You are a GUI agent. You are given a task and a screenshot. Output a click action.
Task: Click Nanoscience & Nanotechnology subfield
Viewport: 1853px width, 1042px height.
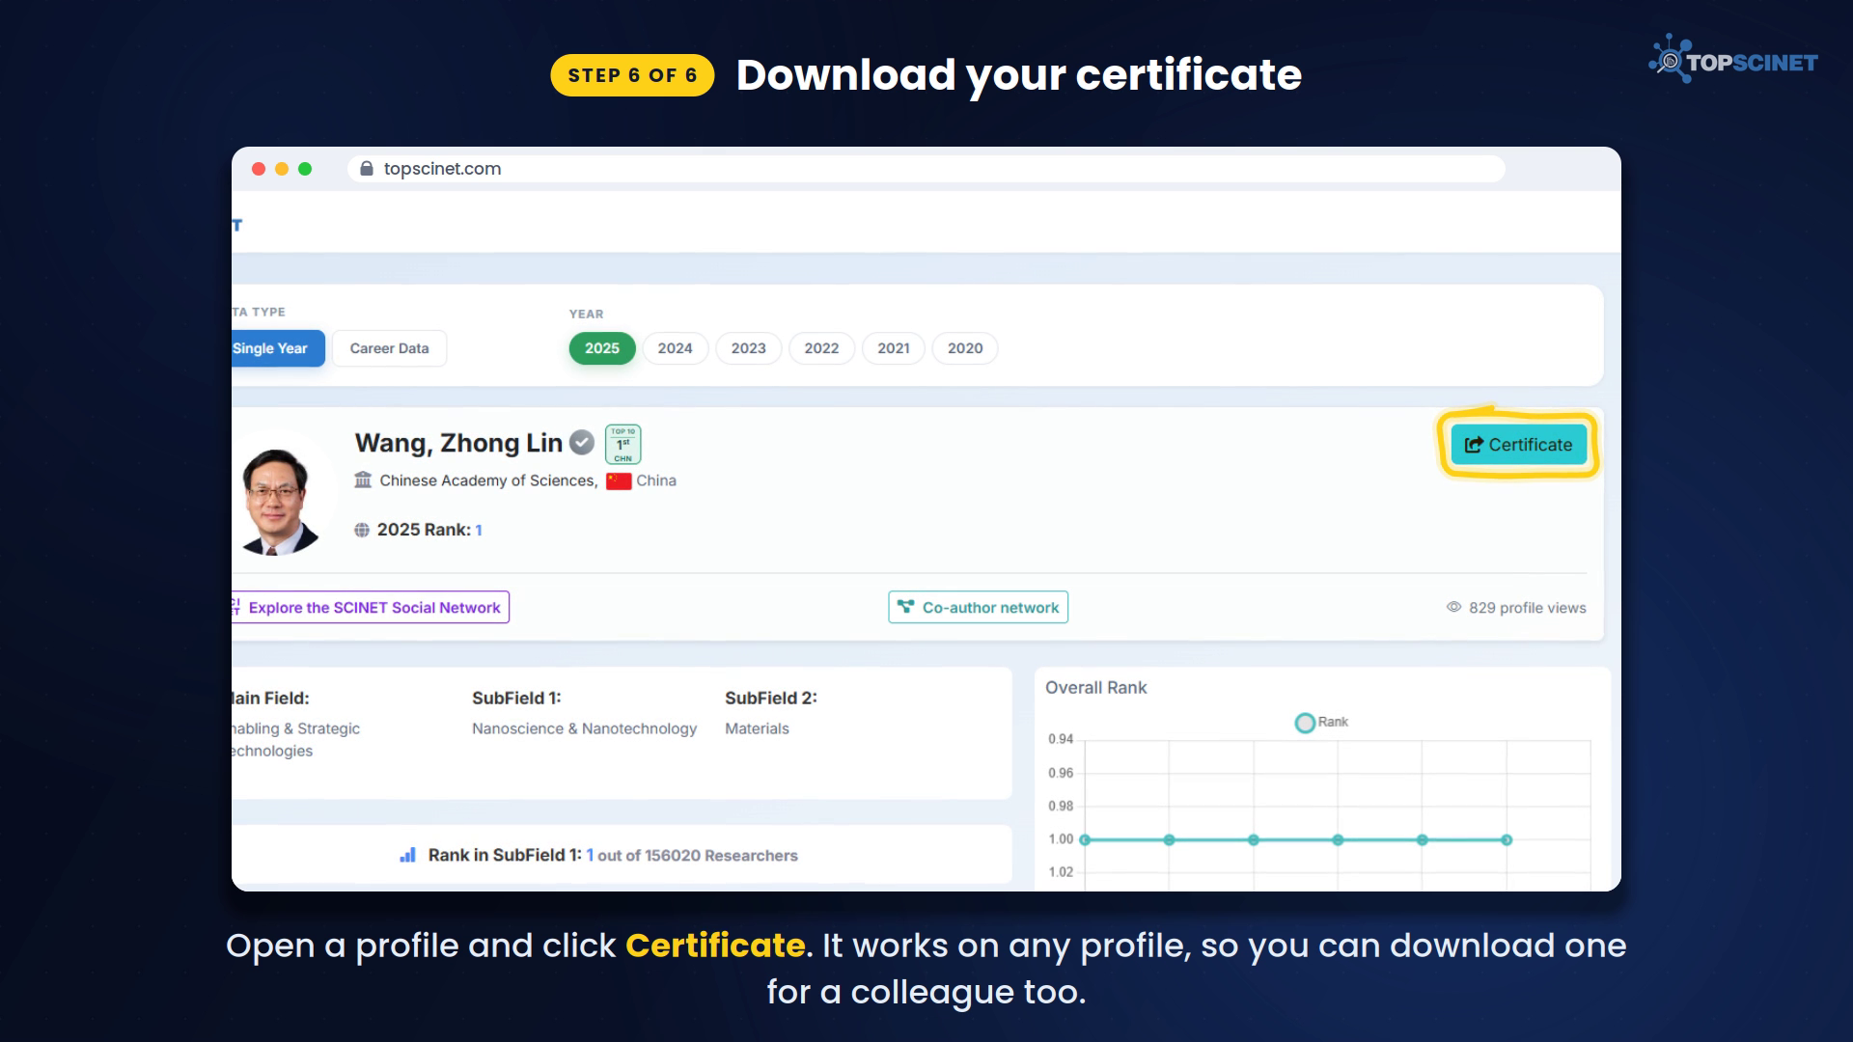point(584,728)
